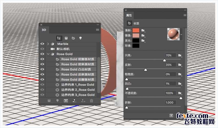Toggle visibility of Marble layer
Image resolution: width=218 pixels, height=128 pixels.
pyautogui.click(x=42, y=44)
